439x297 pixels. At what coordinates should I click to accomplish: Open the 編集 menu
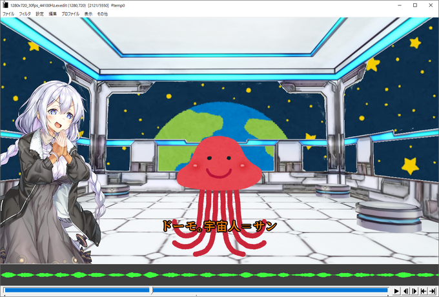[x=52, y=14]
